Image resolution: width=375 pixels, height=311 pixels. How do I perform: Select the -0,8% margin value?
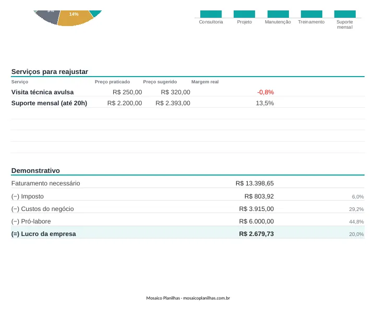pyautogui.click(x=265, y=92)
